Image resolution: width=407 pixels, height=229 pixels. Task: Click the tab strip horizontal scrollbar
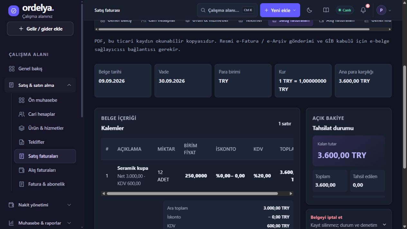click(x=234, y=29)
